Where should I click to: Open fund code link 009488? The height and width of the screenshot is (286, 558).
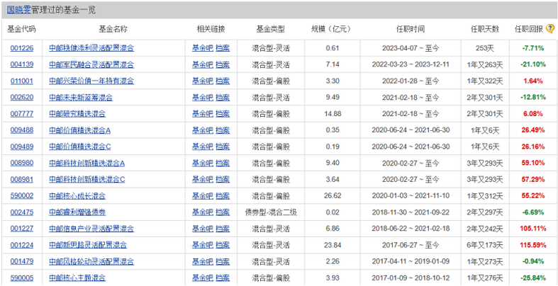(x=22, y=130)
